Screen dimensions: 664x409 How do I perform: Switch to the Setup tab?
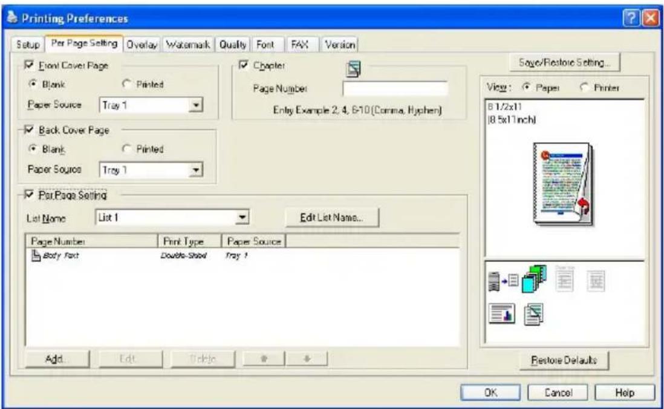[x=28, y=45]
